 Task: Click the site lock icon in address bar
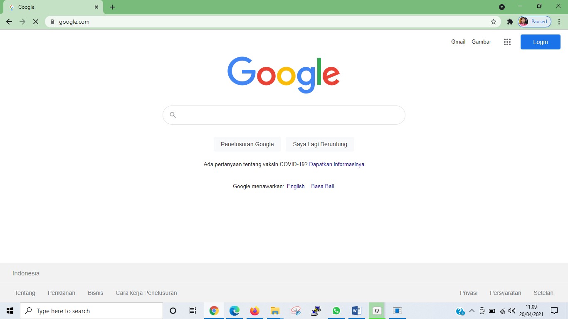(x=52, y=22)
